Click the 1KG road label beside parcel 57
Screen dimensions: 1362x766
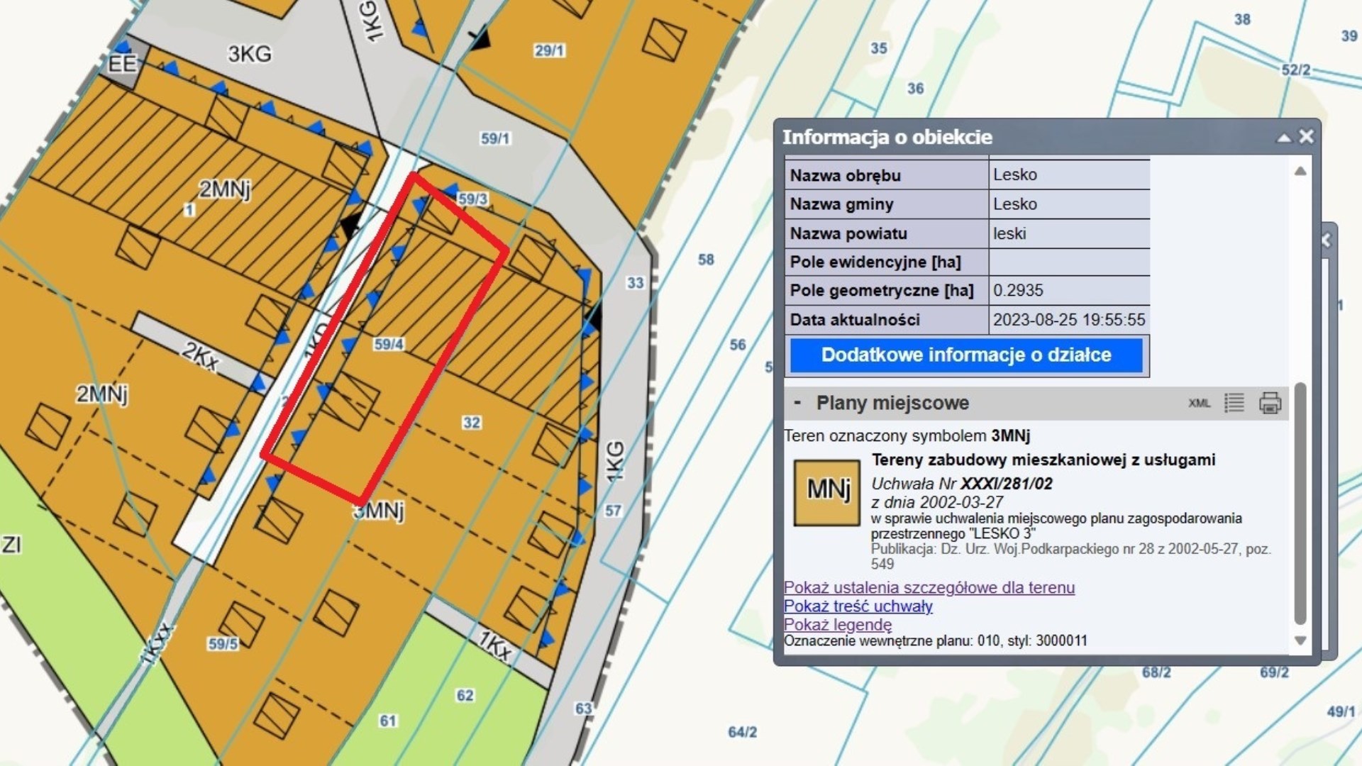615,462
